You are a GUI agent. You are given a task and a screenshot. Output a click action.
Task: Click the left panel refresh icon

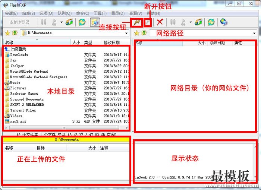click(81, 22)
